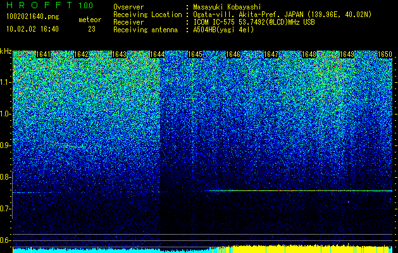The image size is (398, 253).
Task: Click the 1644 time marker
Action: tap(158, 54)
